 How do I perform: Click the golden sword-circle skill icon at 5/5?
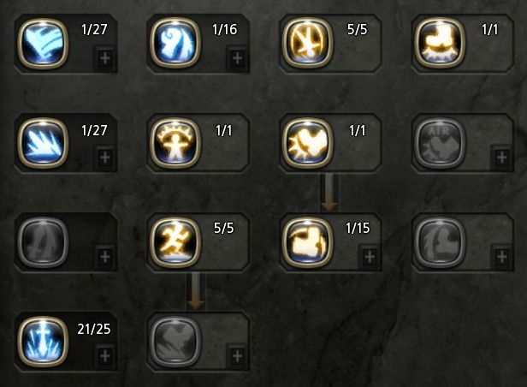click(307, 44)
